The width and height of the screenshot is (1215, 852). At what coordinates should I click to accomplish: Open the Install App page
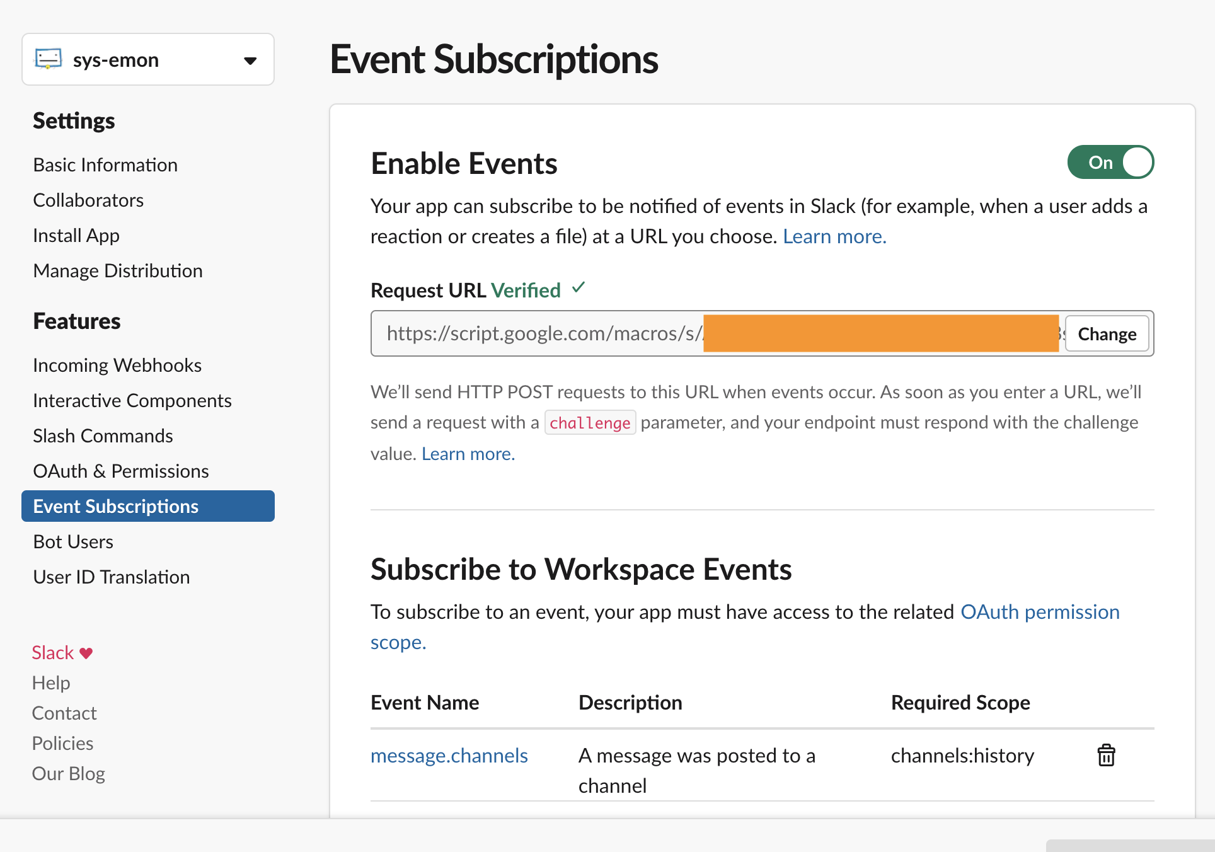tap(76, 236)
